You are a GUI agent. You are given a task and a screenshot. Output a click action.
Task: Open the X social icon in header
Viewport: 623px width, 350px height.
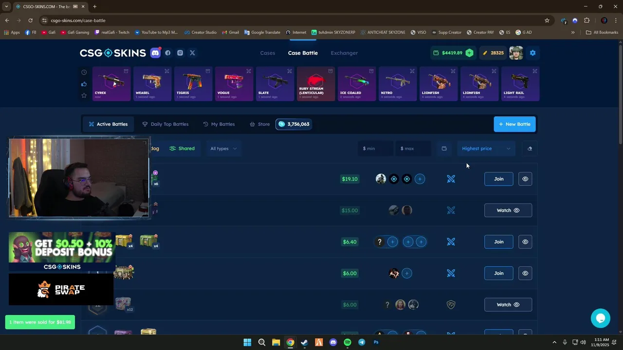(x=192, y=53)
